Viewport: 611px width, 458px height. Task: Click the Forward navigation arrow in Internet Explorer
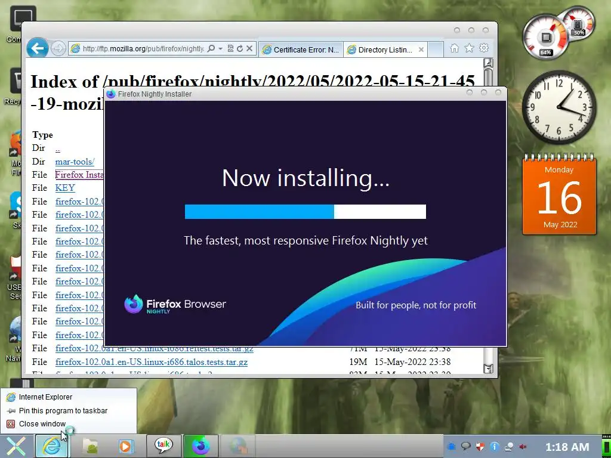(x=58, y=49)
